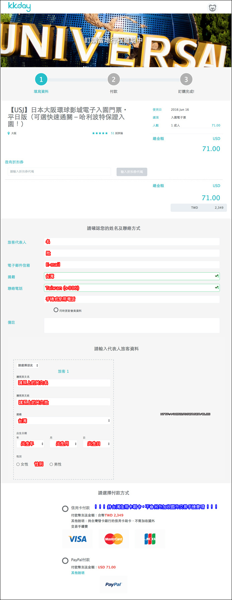Click the five-star rating icons
232x600 pixels.
click(x=100, y=133)
